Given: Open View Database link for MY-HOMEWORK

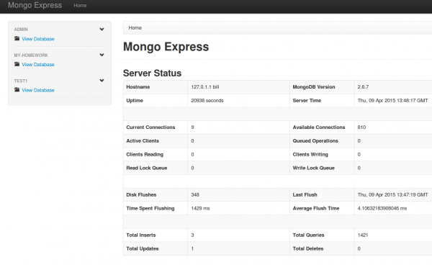Looking at the screenshot, I should coord(38,65).
